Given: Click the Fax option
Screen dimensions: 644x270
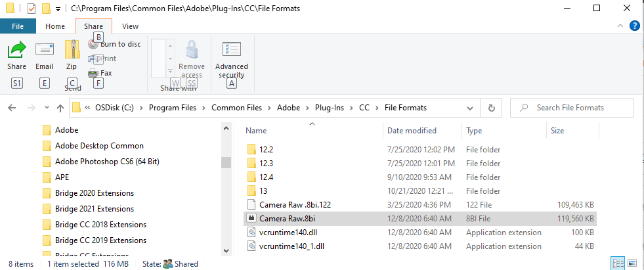Looking at the screenshot, I should click(100, 73).
